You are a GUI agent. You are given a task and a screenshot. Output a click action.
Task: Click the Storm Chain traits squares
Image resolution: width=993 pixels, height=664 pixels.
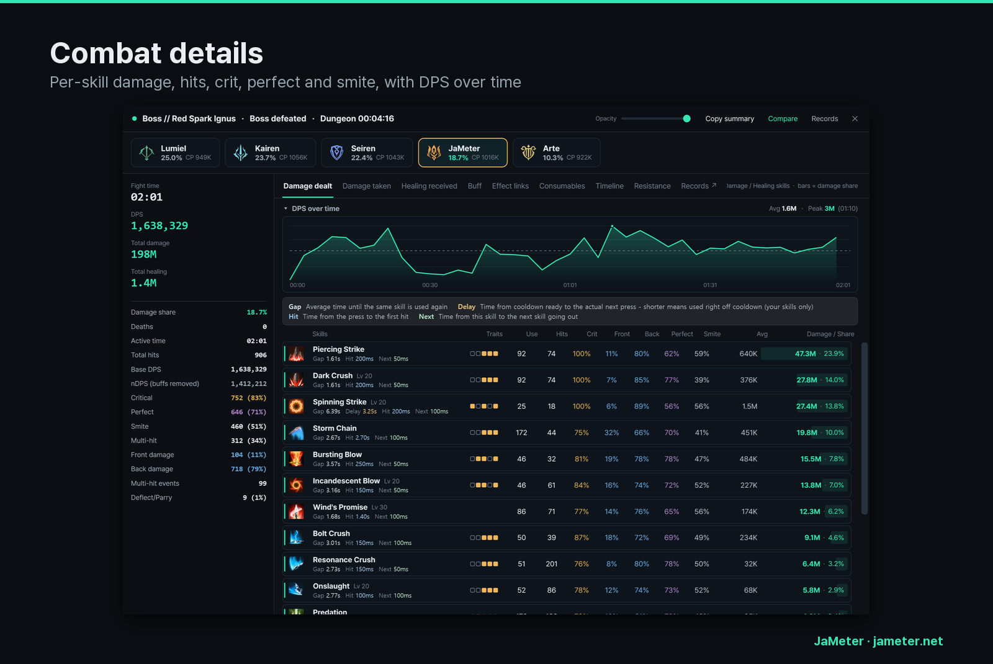coord(484,433)
